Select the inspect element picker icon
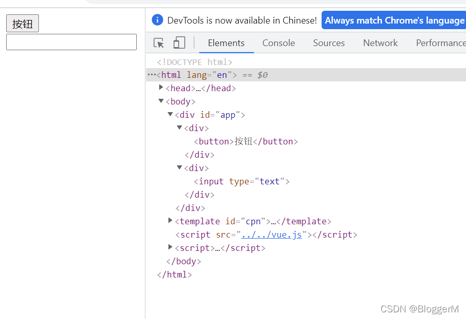This screenshot has height=319, width=466. 159,43
